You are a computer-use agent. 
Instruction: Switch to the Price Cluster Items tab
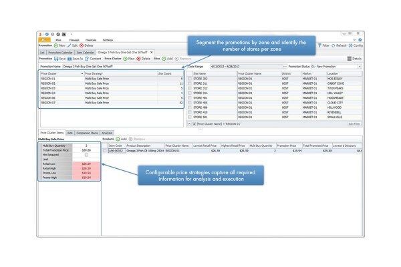tap(52, 133)
